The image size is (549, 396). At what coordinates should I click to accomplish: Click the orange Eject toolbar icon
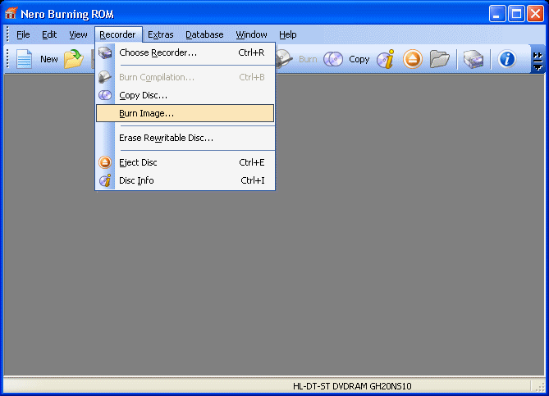[413, 59]
